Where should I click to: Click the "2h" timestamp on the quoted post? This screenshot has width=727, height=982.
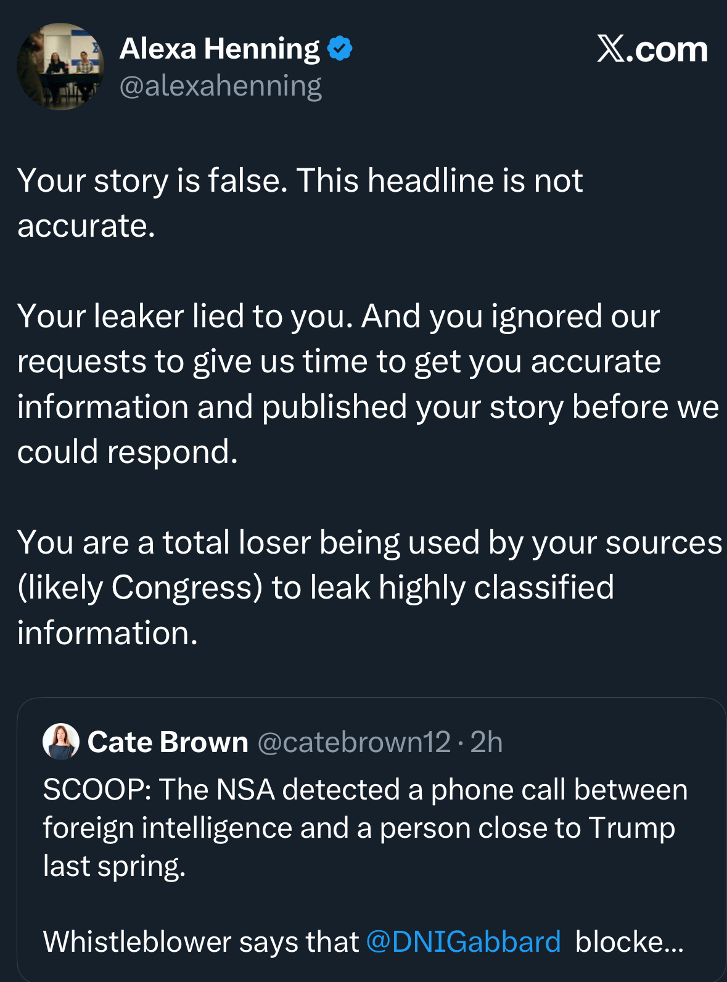(486, 742)
